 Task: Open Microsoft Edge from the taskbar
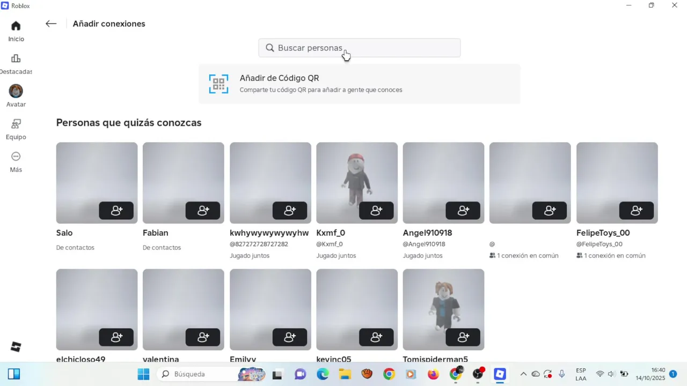pyautogui.click(x=323, y=374)
